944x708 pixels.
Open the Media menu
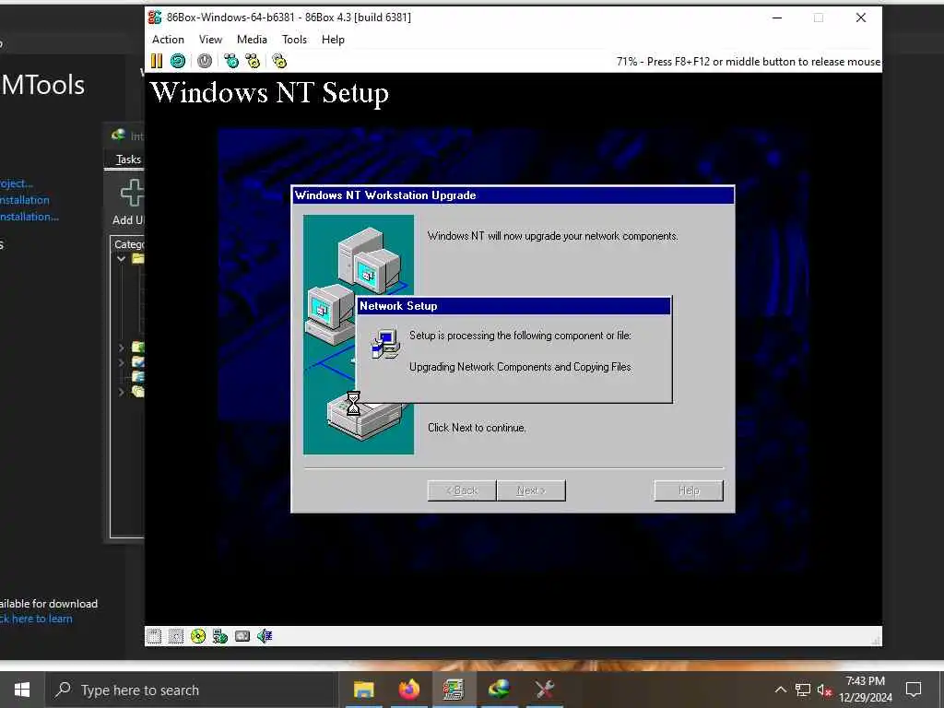[x=252, y=39]
